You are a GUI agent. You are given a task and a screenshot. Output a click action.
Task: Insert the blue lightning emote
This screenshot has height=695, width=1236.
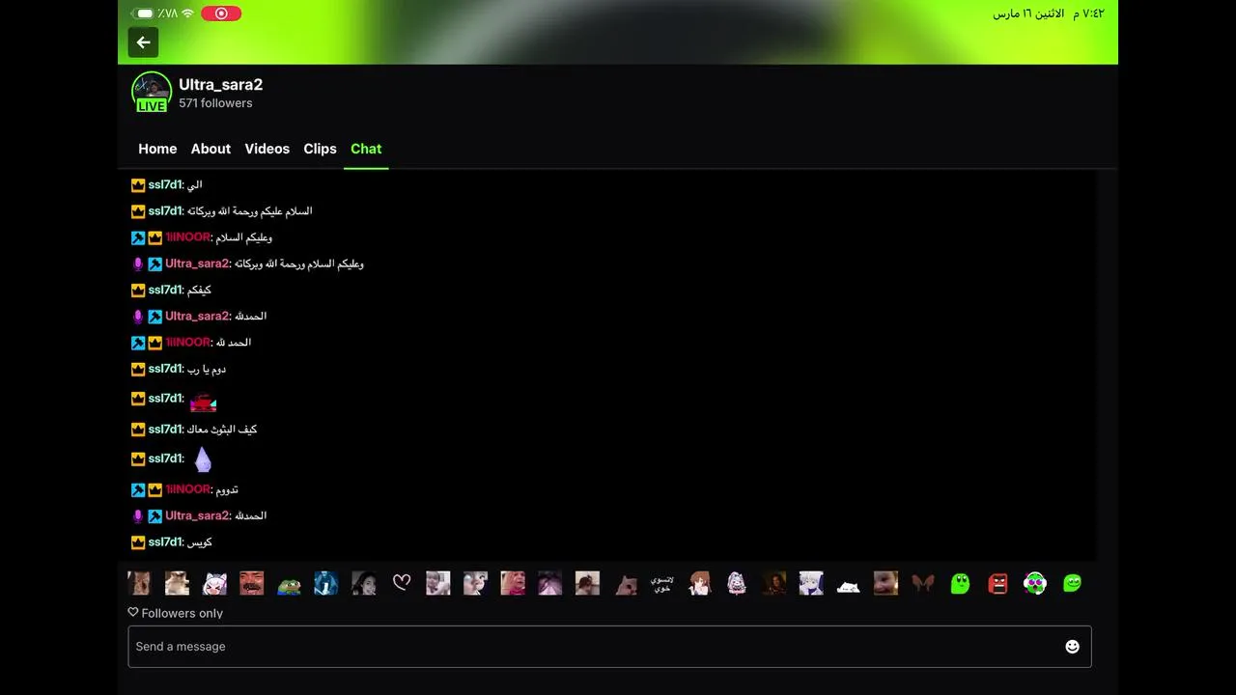(x=326, y=583)
